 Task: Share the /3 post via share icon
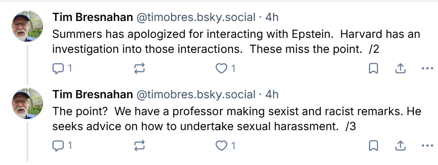pyautogui.click(x=400, y=145)
